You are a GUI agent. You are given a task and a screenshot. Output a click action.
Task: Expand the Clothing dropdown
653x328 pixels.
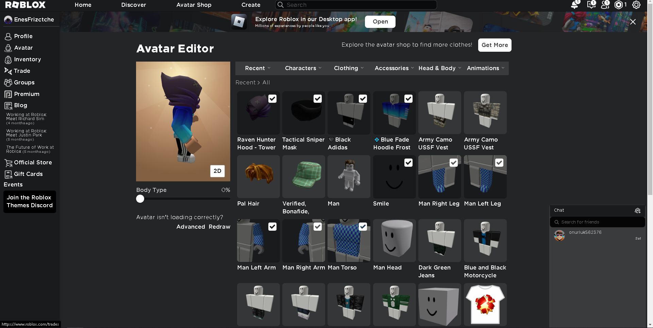[x=349, y=68]
